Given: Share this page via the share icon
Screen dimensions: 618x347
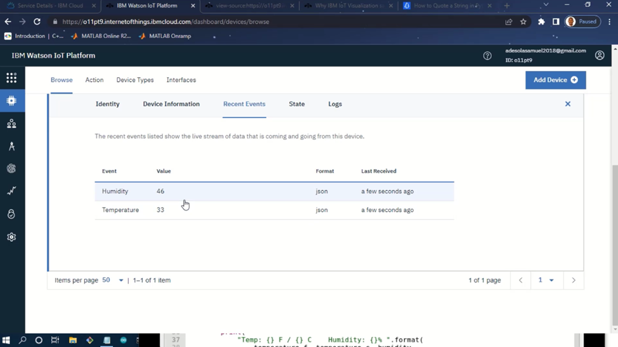Looking at the screenshot, I should (509, 22).
